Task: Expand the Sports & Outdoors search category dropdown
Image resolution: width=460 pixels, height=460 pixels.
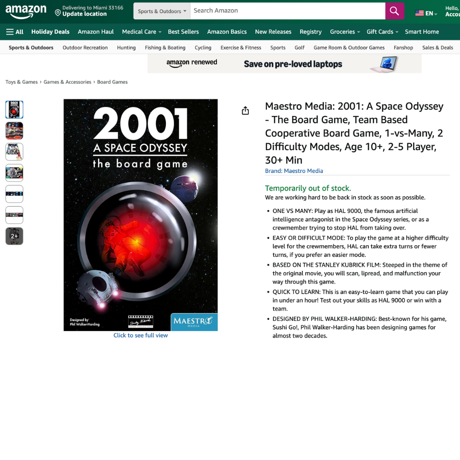Action: (162, 11)
